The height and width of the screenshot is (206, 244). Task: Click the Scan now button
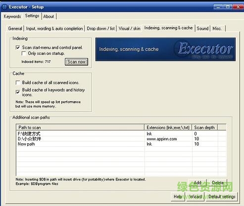(x=76, y=62)
